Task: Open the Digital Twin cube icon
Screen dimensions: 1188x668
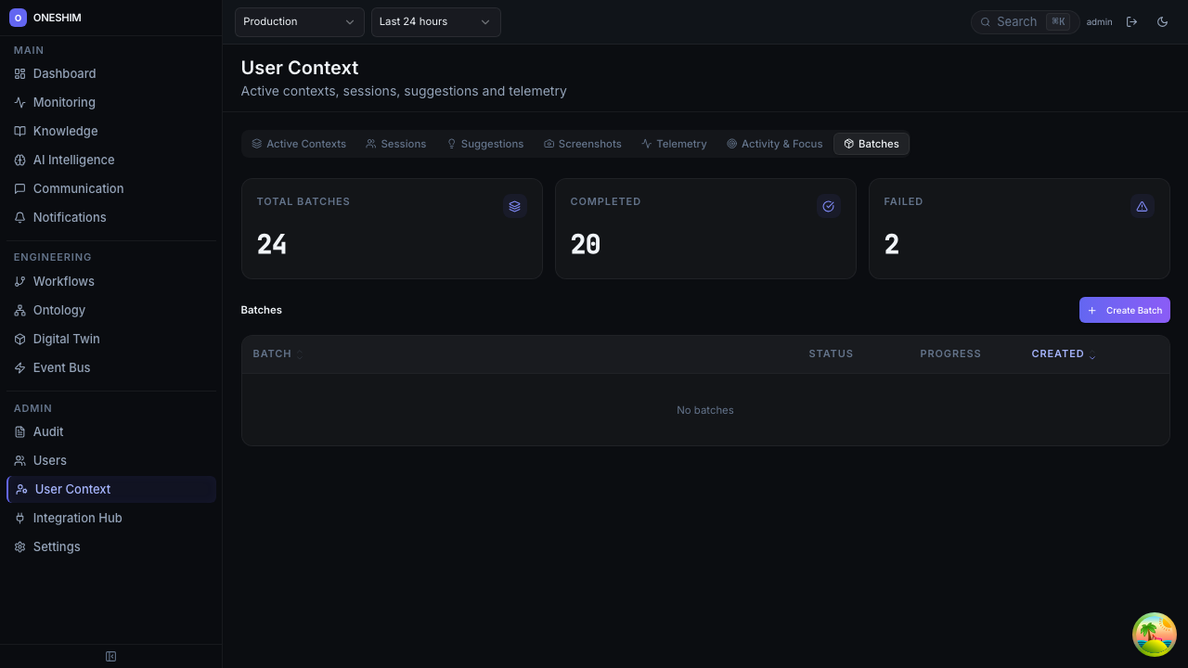Action: click(x=19, y=339)
